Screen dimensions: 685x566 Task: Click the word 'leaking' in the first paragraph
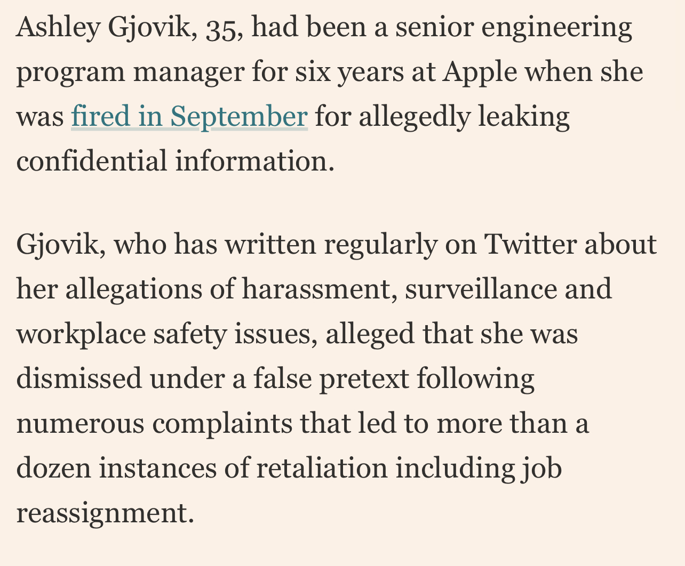(x=524, y=117)
